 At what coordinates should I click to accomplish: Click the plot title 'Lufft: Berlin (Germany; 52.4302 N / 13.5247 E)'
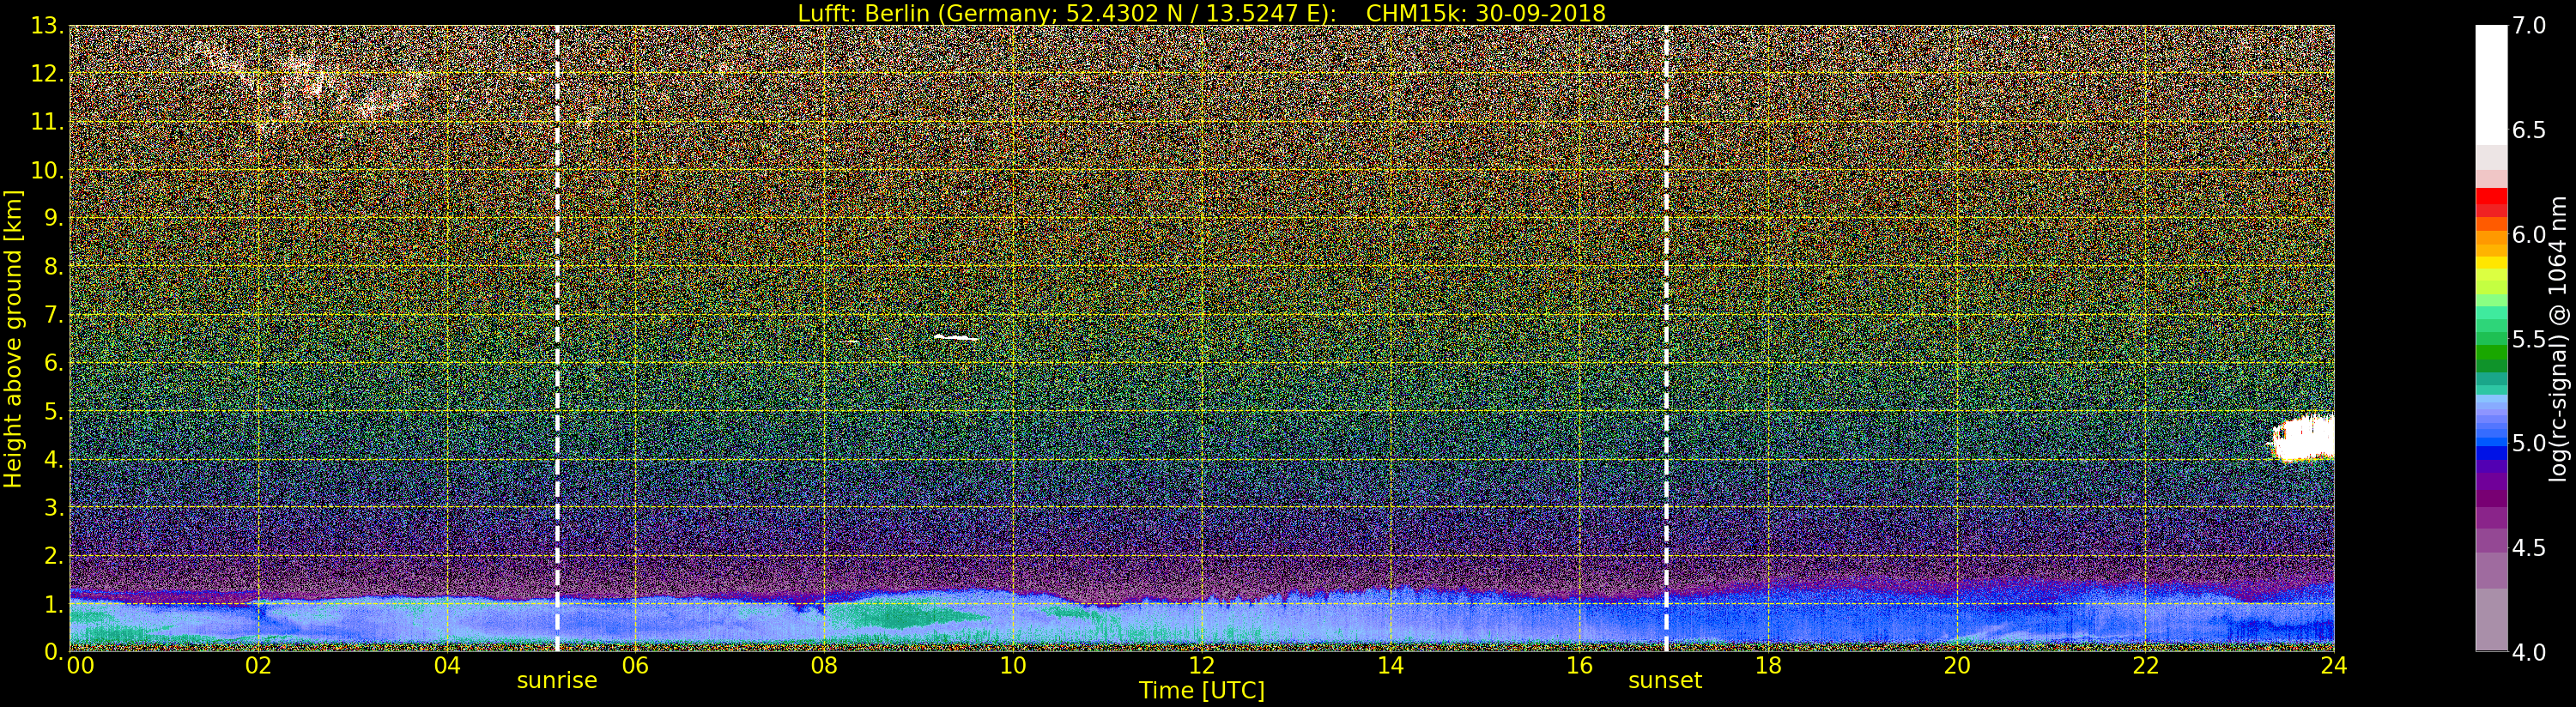(1067, 13)
